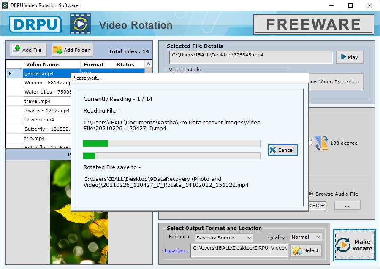
Task: Click the DRPU app icon in the title bar
Action: (5, 5)
